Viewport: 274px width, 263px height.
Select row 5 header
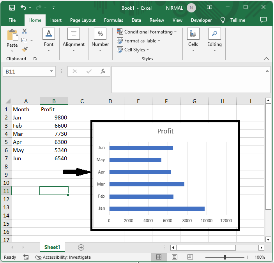coord(6,142)
